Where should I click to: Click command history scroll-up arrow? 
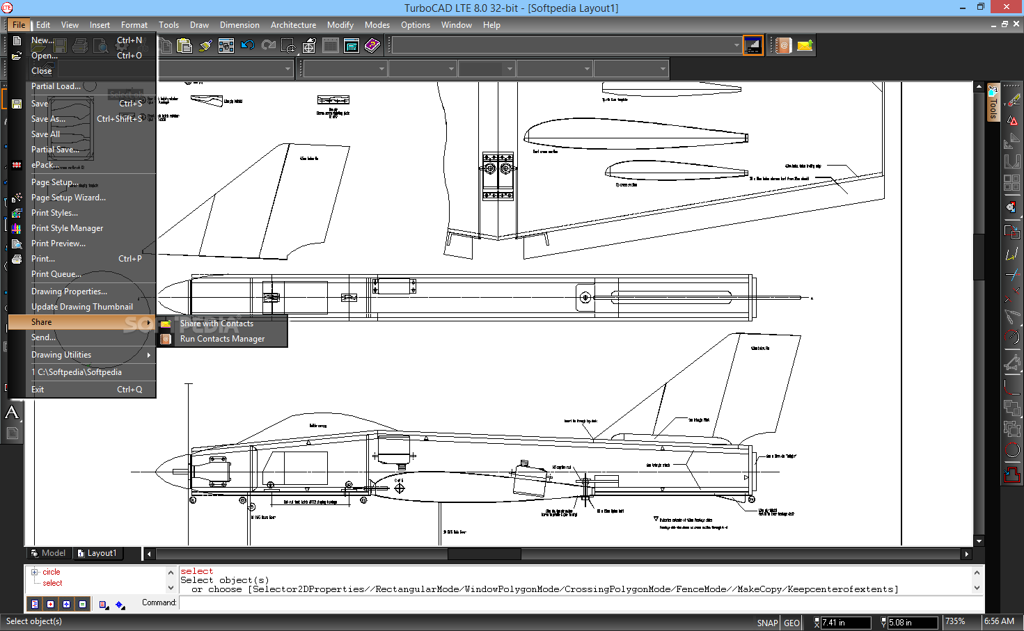coord(977,573)
